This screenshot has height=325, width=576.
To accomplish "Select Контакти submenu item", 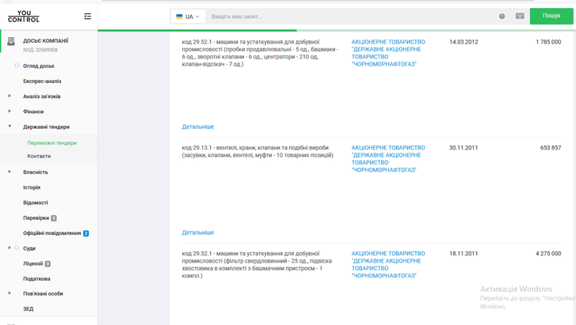I will [x=39, y=156].
